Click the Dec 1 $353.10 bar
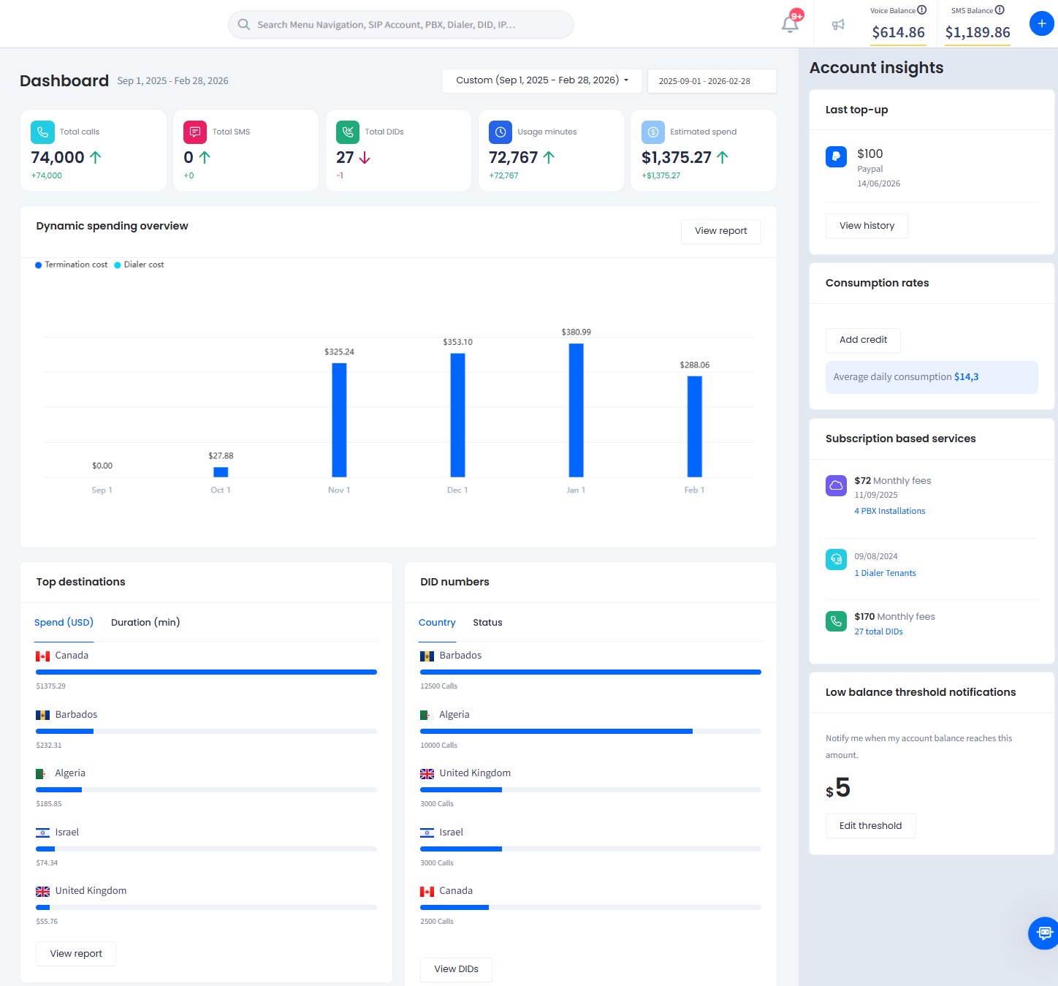The height and width of the screenshot is (986, 1058). (x=457, y=415)
